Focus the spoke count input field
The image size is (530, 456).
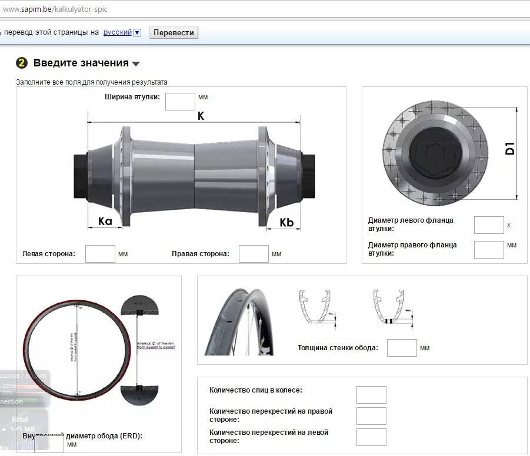(371, 395)
